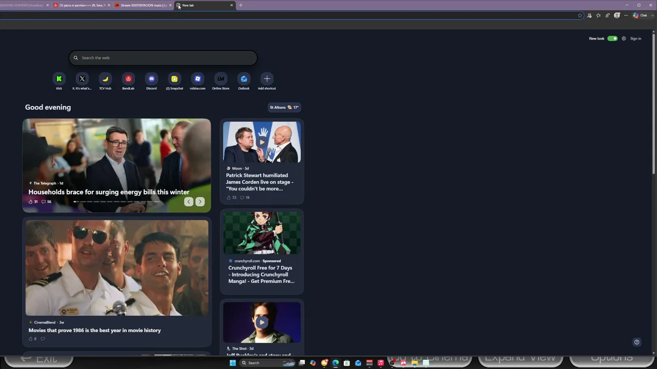Click the Sign in link
This screenshot has width=657, height=369.
click(635, 38)
